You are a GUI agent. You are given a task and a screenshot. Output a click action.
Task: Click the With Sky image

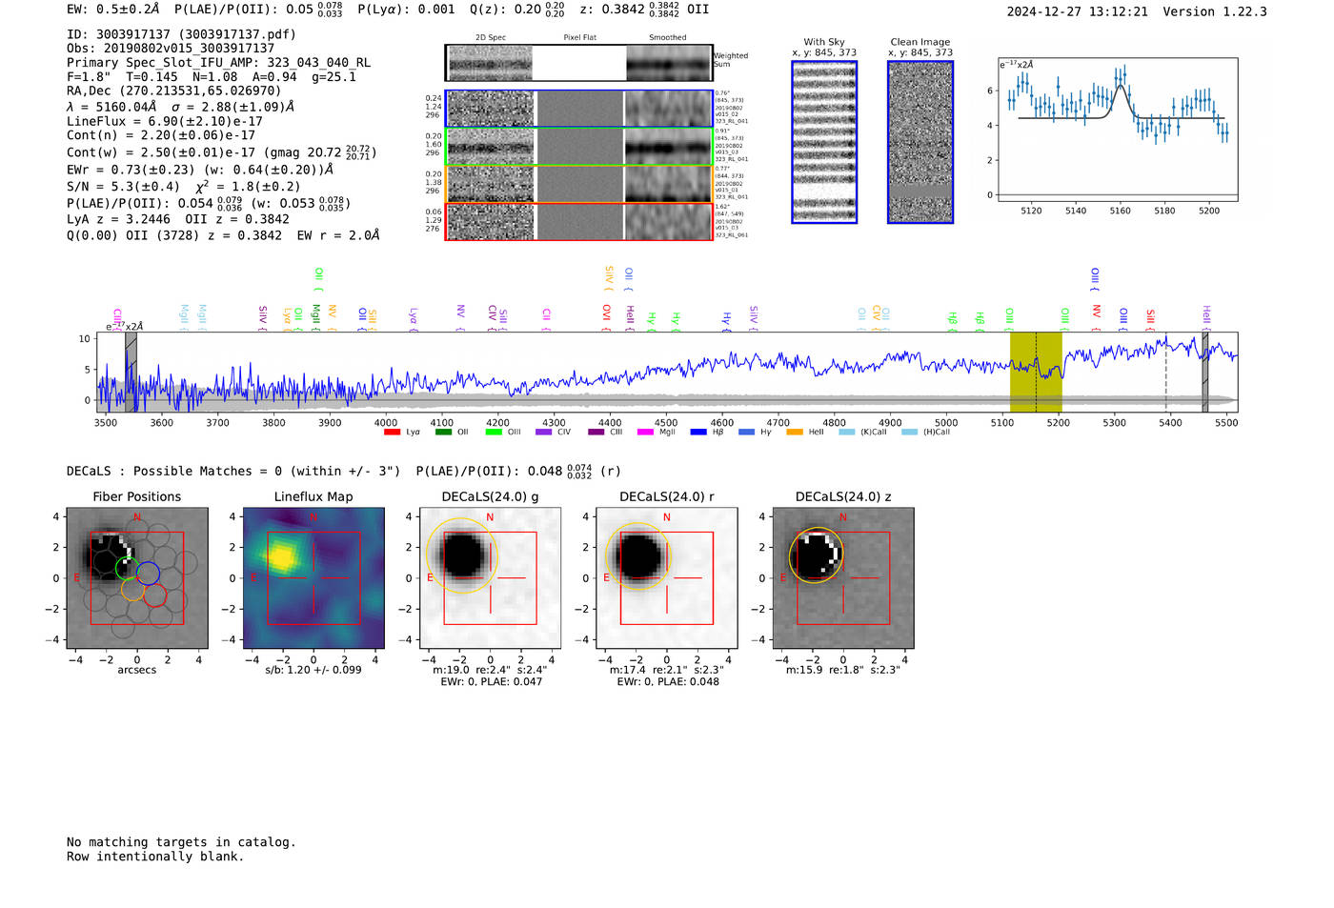pyautogui.click(x=824, y=142)
